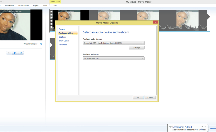This screenshot has width=216, height=132.
Task: Switch to the Project ribbon tab
Action: coord(36,5)
